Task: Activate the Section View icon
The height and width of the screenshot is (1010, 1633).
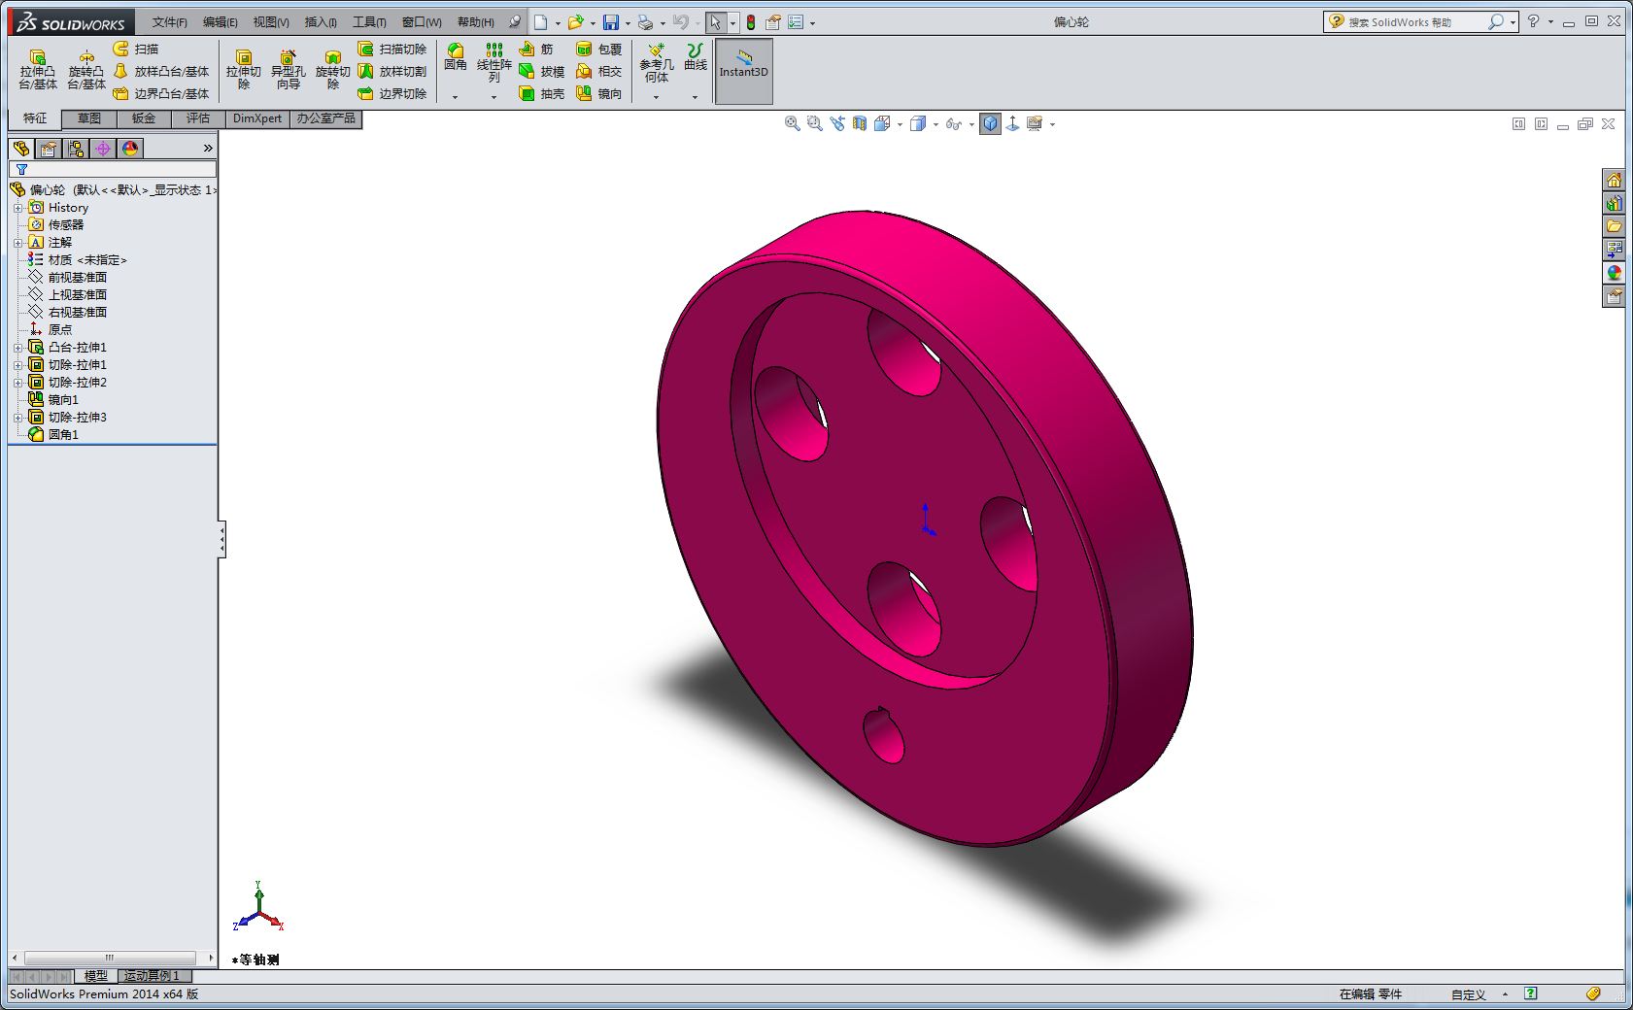Action: (860, 123)
